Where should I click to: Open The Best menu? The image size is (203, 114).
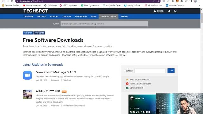67,16
